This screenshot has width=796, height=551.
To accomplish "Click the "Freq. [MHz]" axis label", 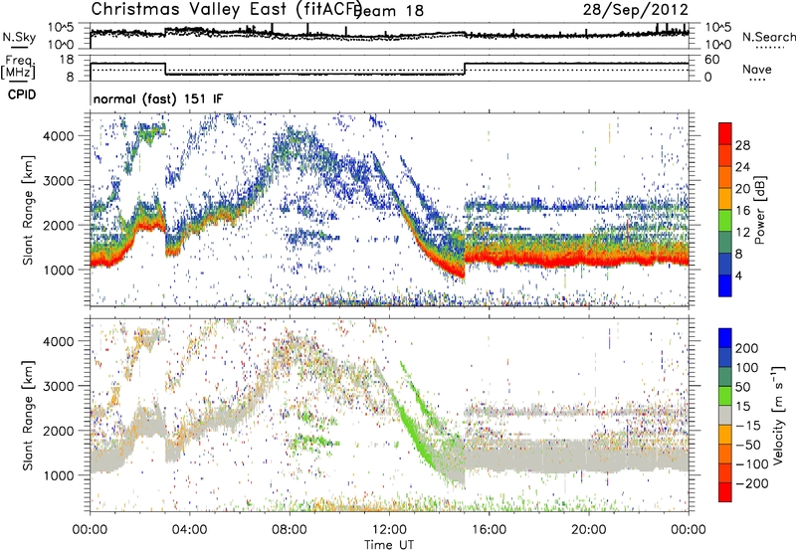I will click(x=18, y=67).
